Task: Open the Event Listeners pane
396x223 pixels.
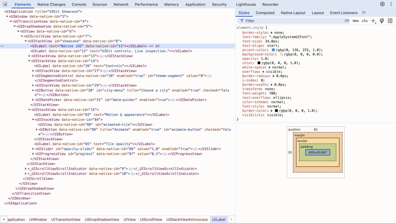Action: [344, 13]
